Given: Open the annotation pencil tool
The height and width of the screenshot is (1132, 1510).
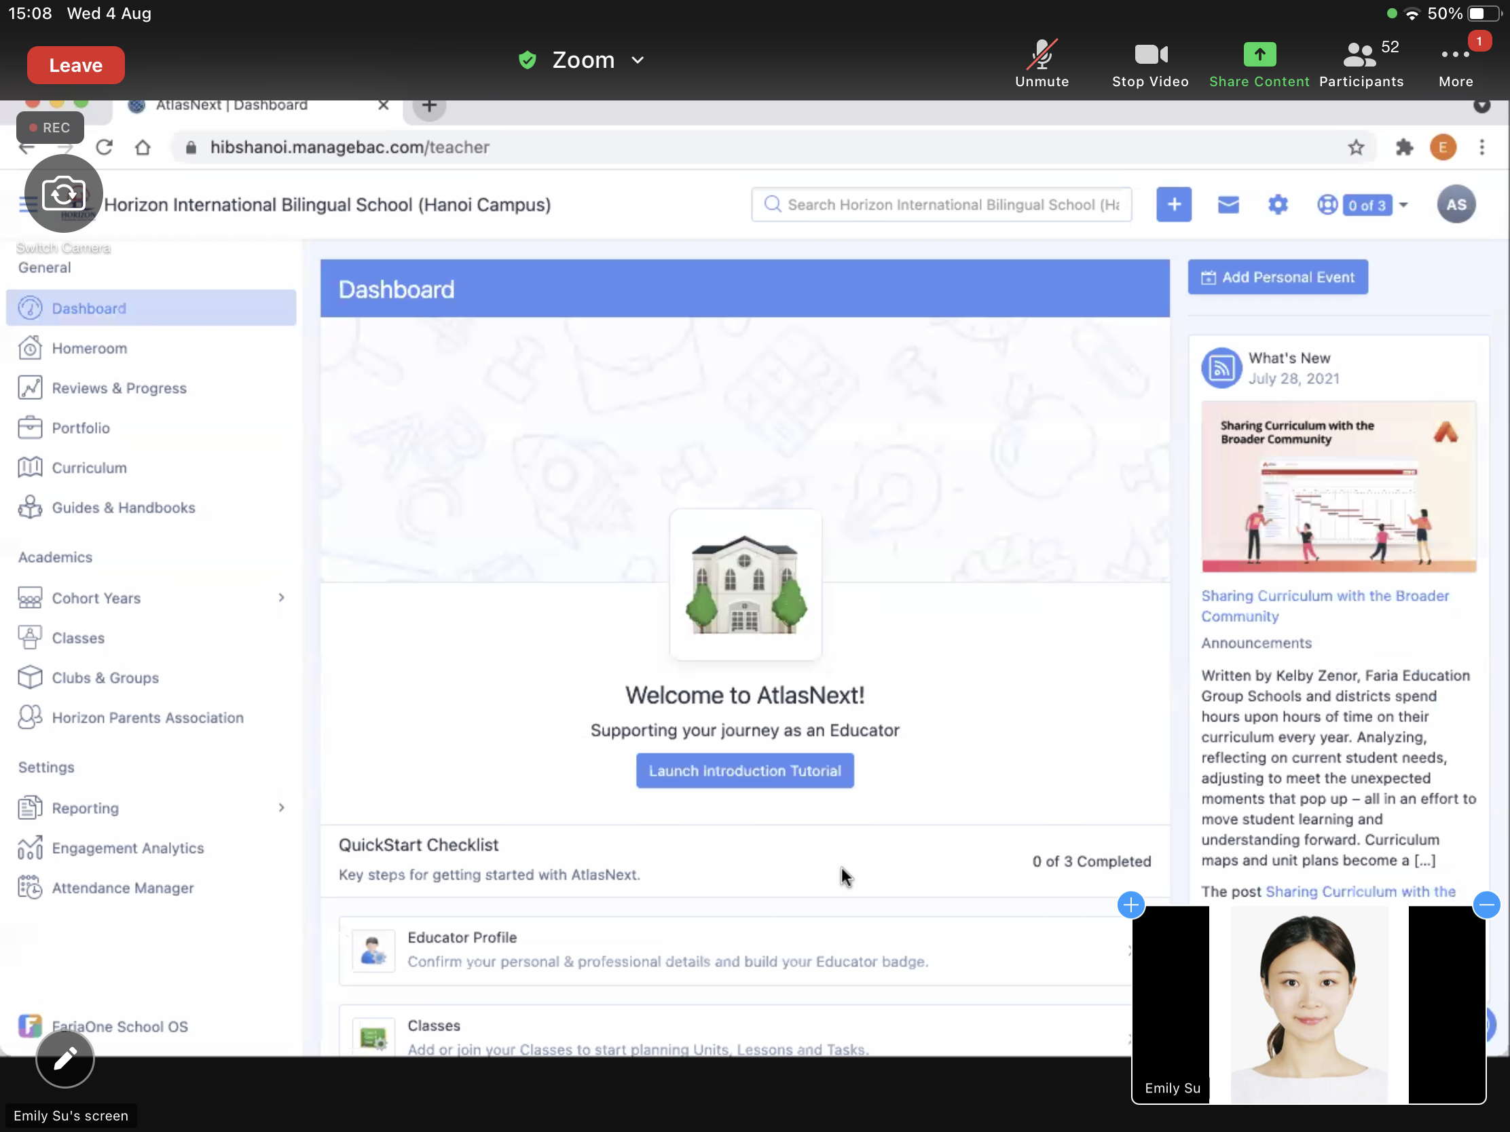Looking at the screenshot, I should 65,1058.
